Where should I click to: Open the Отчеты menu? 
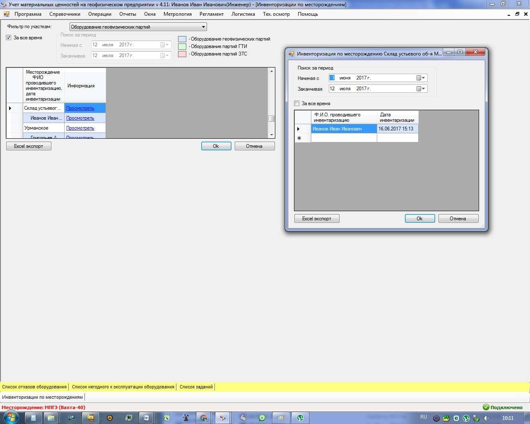click(128, 14)
